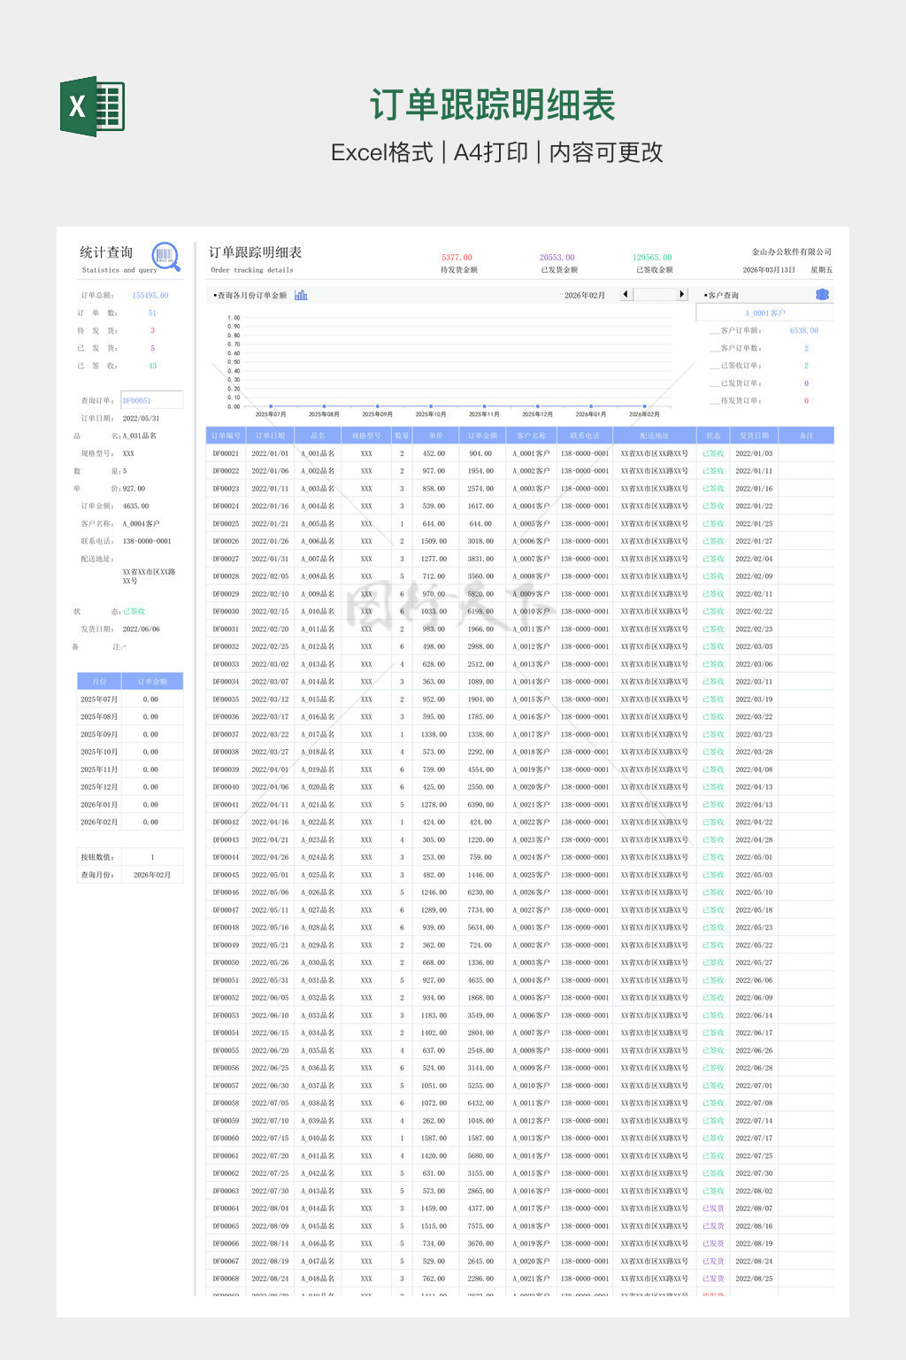Select the 按钮数值 cell showing 1
The width and height of the screenshot is (906, 1360).
coord(152,857)
